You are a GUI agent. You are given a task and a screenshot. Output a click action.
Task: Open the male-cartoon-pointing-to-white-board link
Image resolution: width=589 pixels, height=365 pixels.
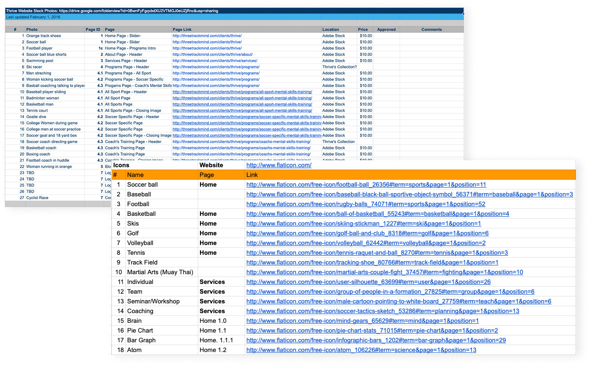(399, 301)
